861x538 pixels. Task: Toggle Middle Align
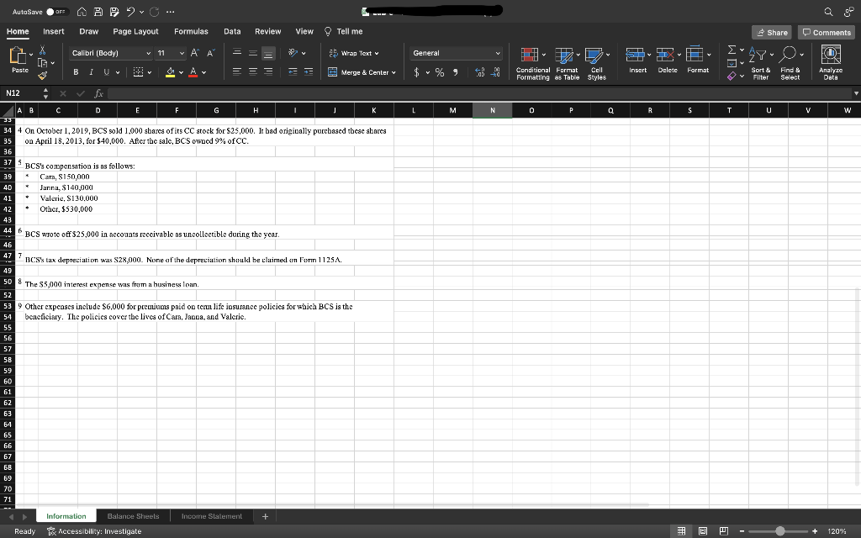tap(252, 53)
